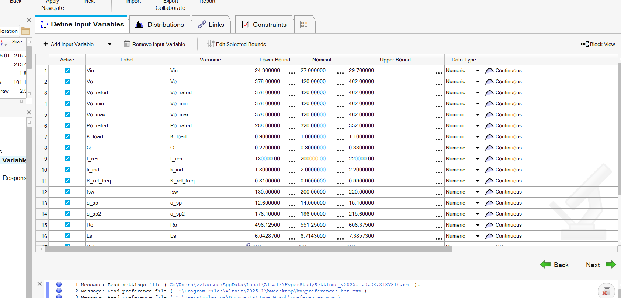621x298 pixels.
Task: Uncheck Active for Vo variable
Action: pos(67,81)
